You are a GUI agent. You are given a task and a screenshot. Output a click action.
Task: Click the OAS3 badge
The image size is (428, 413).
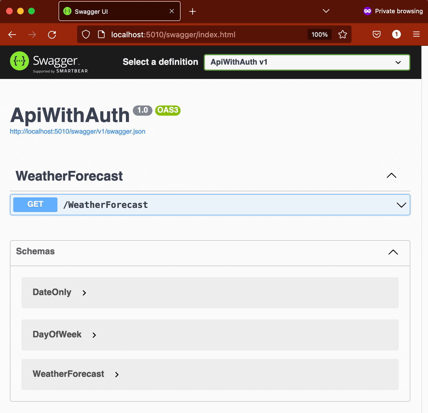tap(168, 110)
